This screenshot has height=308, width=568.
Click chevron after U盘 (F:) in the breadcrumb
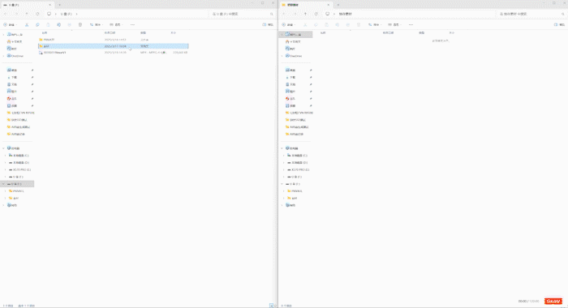click(76, 14)
